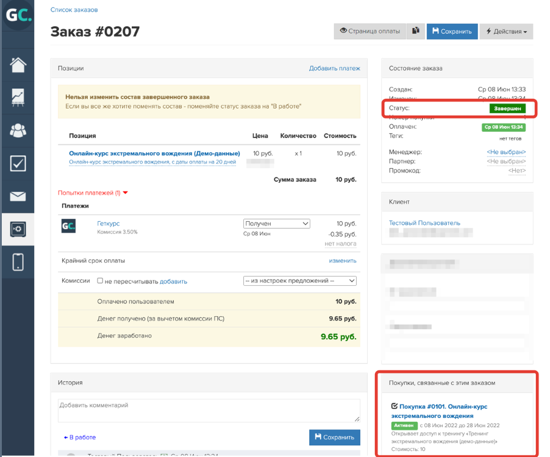Go back to "Список заказов" breadcrumb

click(74, 10)
